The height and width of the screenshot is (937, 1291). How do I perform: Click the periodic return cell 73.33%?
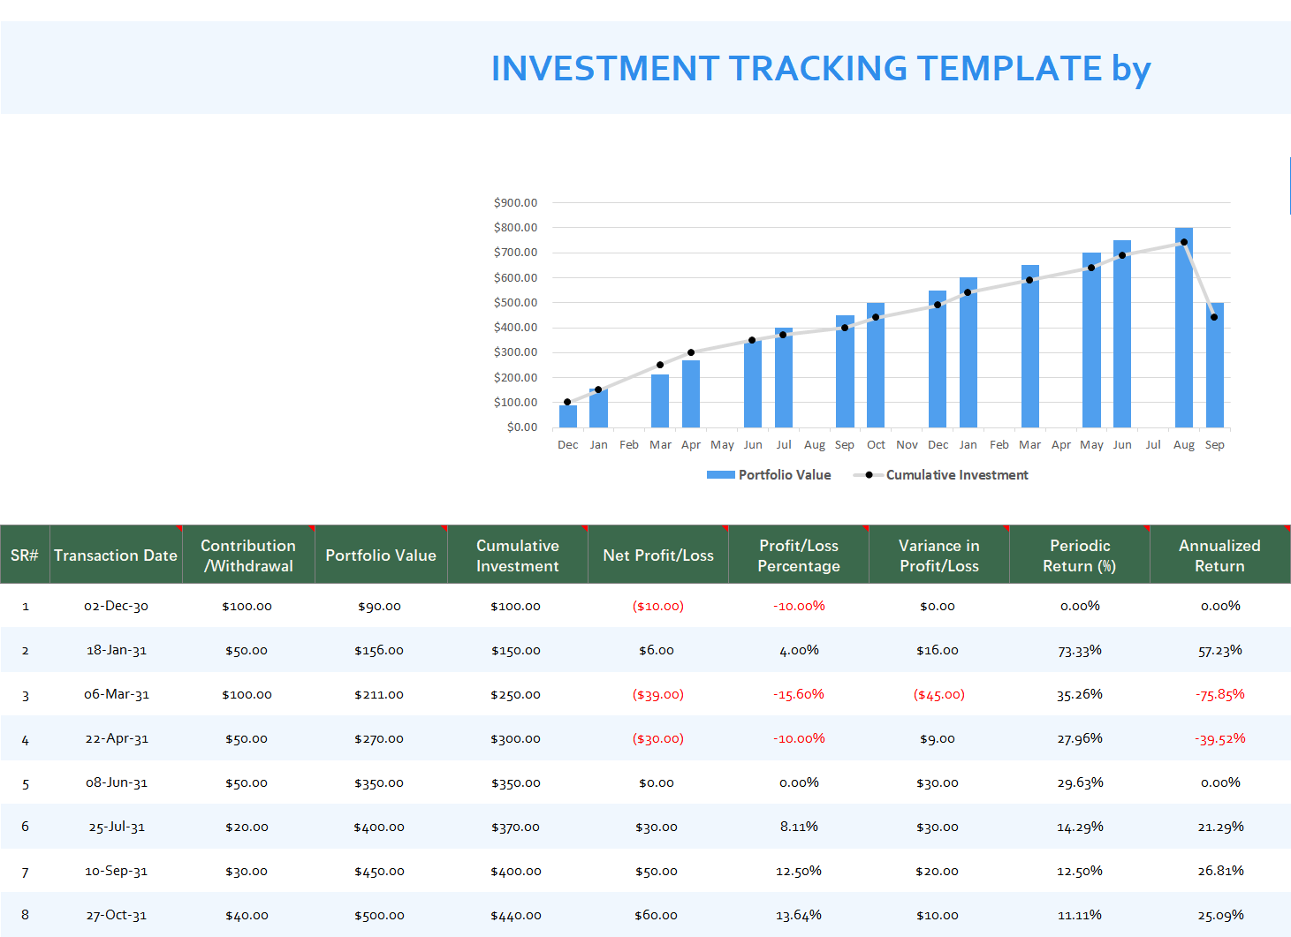coord(1080,650)
